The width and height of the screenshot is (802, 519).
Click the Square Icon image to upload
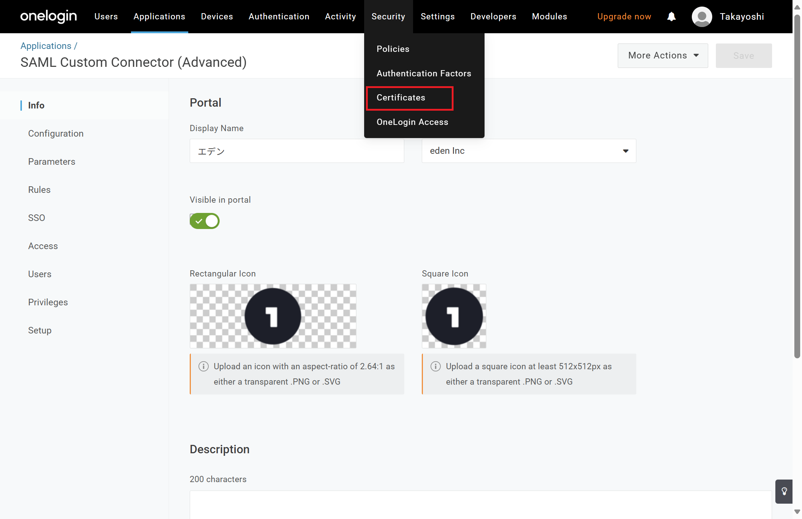pyautogui.click(x=454, y=316)
